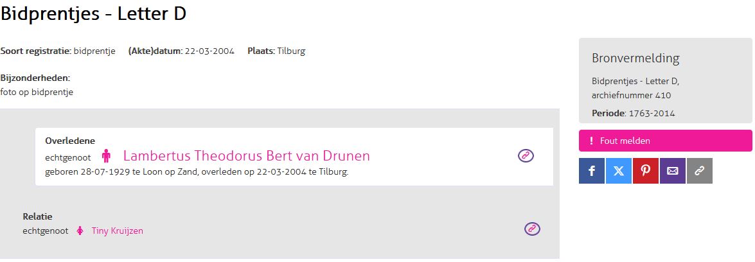Click the Bronvermelding heading

click(x=635, y=58)
